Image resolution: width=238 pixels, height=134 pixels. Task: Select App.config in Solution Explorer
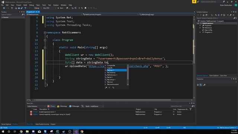point(208,30)
